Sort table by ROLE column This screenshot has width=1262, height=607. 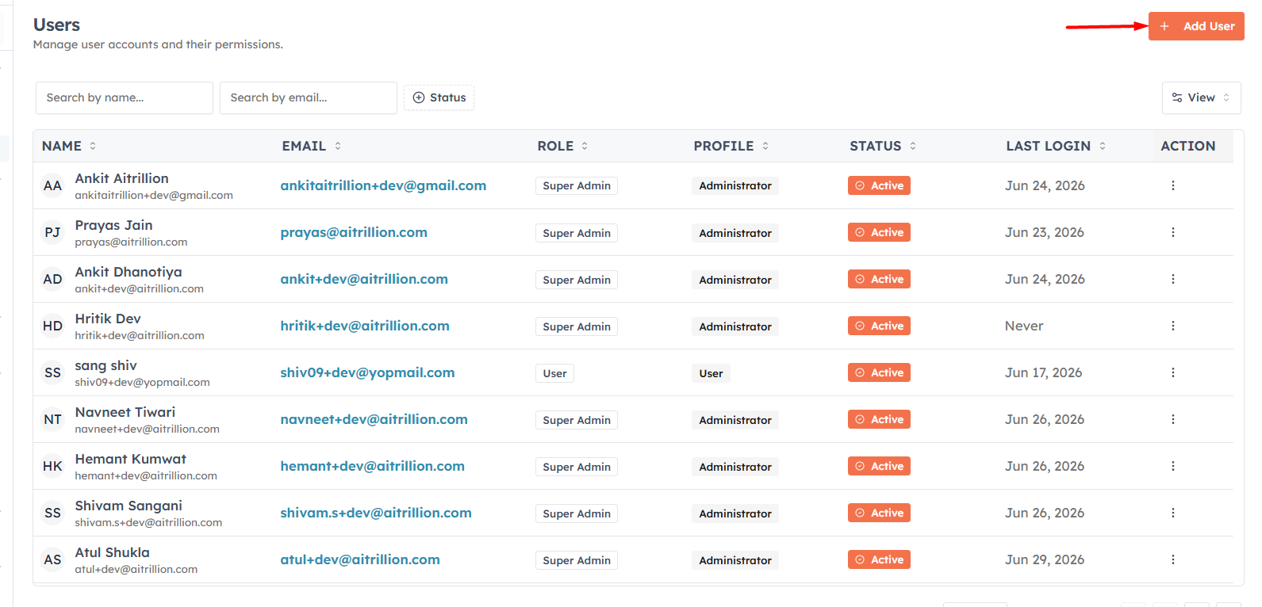[562, 146]
